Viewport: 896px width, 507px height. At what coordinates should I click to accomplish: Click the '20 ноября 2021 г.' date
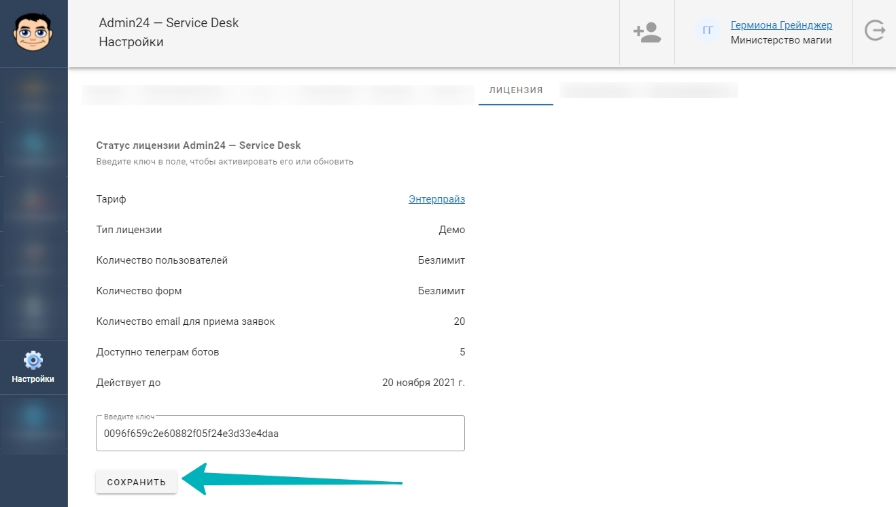(424, 383)
